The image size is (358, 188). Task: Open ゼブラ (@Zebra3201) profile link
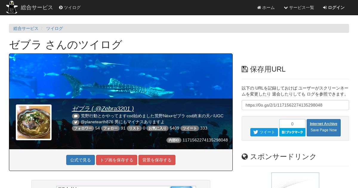(103, 109)
